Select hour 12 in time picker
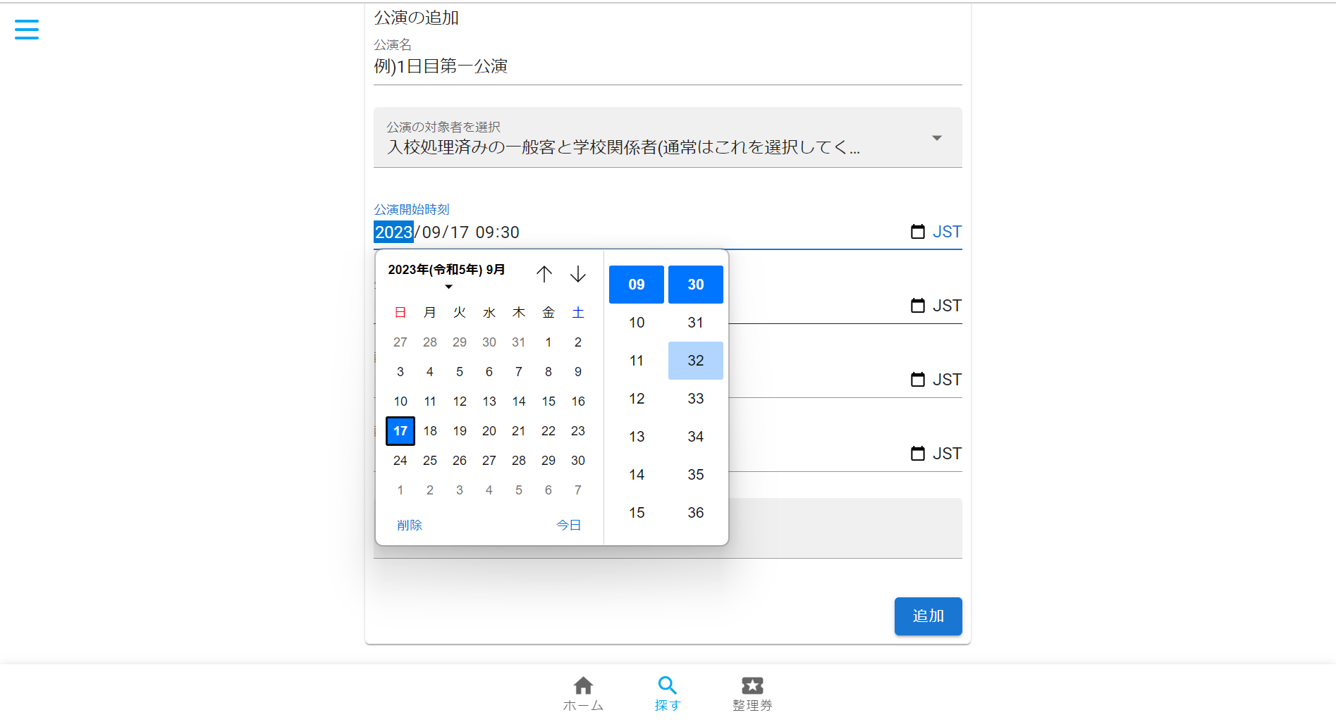Image resolution: width=1336 pixels, height=722 pixels. tap(637, 399)
